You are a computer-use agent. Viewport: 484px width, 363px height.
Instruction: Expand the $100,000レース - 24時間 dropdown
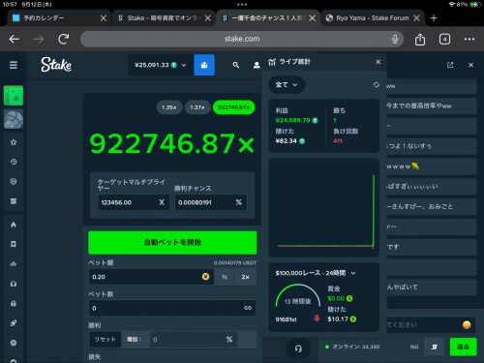tap(316, 273)
